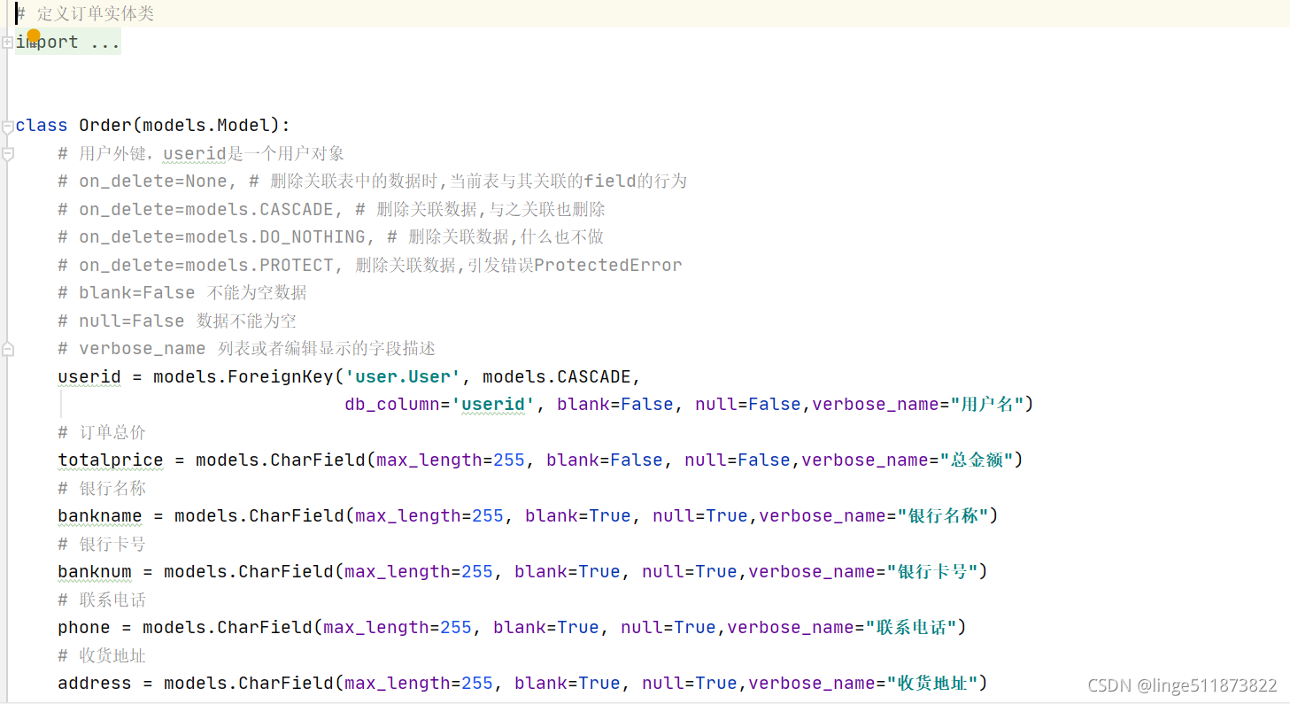Click the '# 银行名称' comment line
Viewport: 1290px width, 704px height.
click(x=102, y=488)
